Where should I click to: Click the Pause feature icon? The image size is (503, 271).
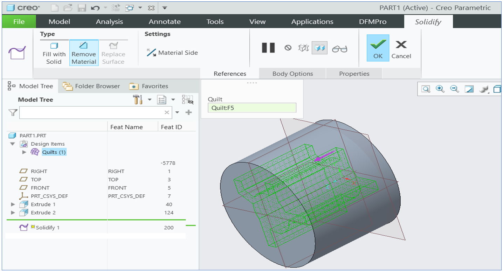coord(268,48)
